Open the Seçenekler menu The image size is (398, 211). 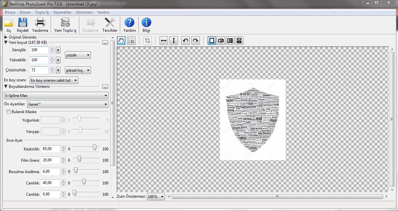[62, 12]
